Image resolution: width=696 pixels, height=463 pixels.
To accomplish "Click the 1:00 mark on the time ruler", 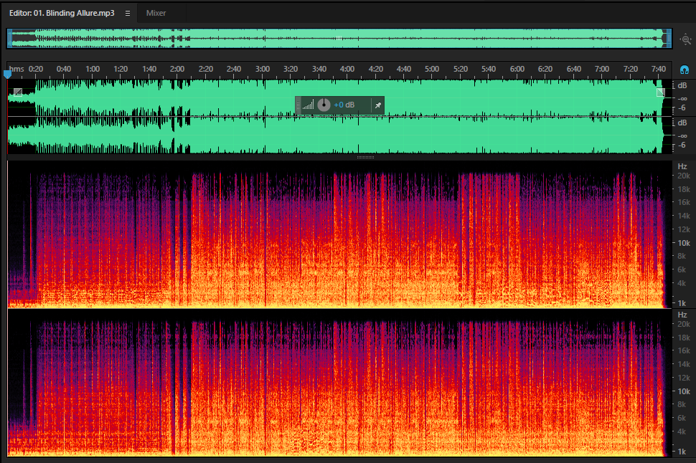I will click(x=93, y=69).
